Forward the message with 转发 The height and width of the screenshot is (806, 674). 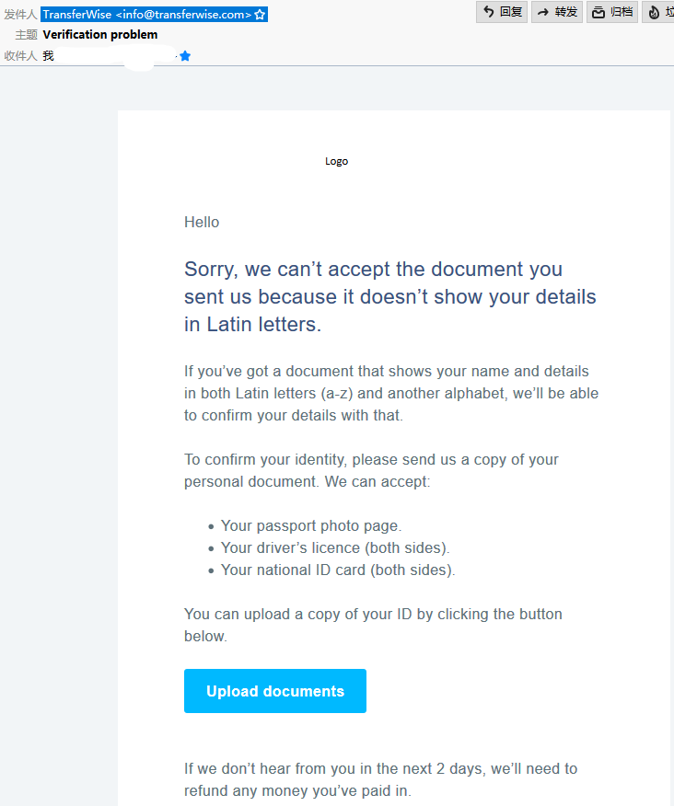[x=557, y=12]
